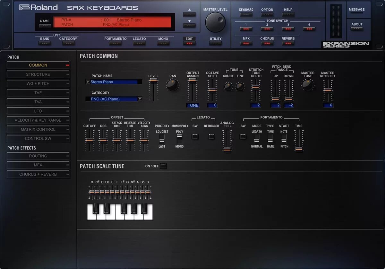Toggle PORTAMENTO in the top panel
Image resolution: width=385 pixels, height=269 pixels.
115,43
